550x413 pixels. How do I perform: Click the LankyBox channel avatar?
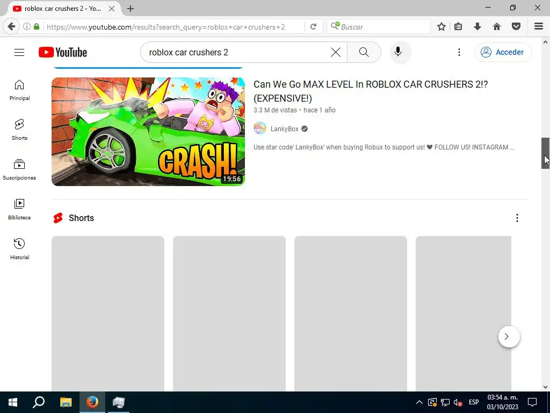260,129
